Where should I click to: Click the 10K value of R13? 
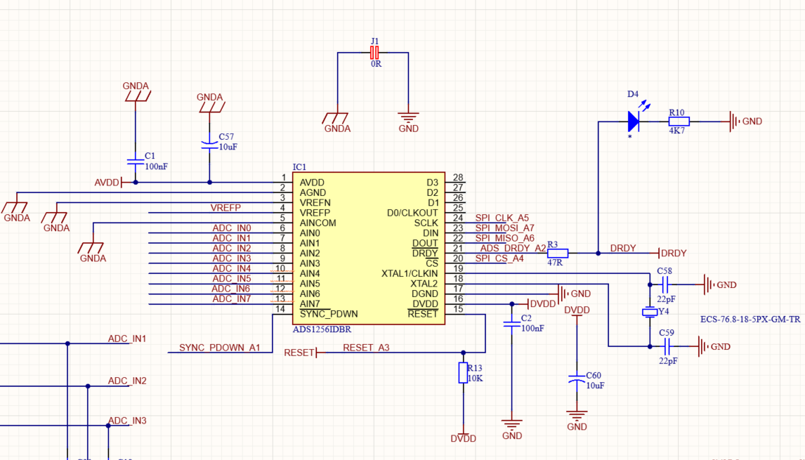[475, 379]
